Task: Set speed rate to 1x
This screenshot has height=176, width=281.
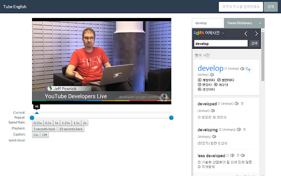Action: click(x=57, y=123)
